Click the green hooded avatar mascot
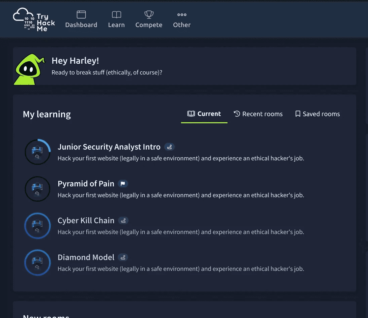 tap(29, 69)
